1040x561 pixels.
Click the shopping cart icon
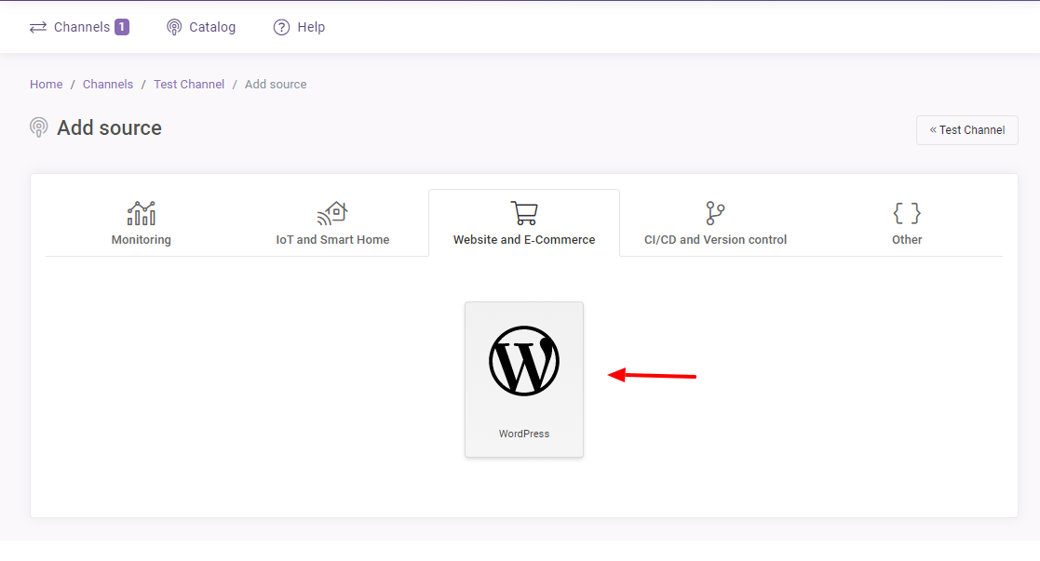coord(524,214)
